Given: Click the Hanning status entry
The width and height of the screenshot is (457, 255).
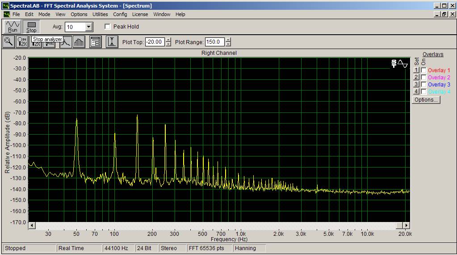Looking at the screenshot, I should 249,248.
